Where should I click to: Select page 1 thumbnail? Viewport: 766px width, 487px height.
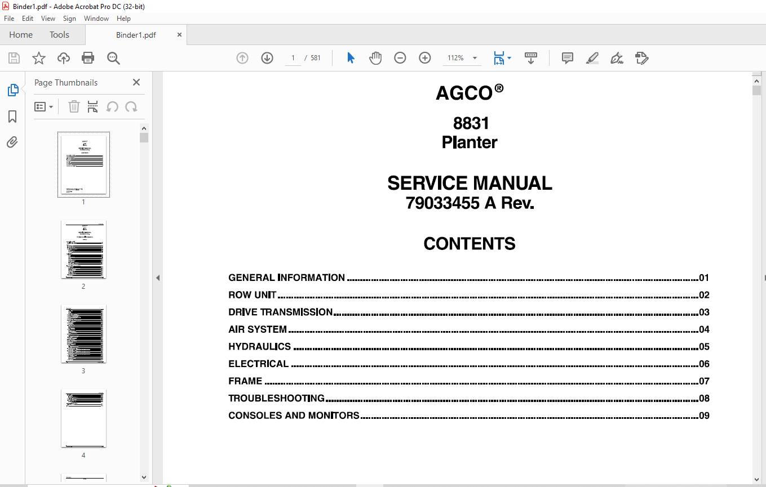pyautogui.click(x=83, y=164)
